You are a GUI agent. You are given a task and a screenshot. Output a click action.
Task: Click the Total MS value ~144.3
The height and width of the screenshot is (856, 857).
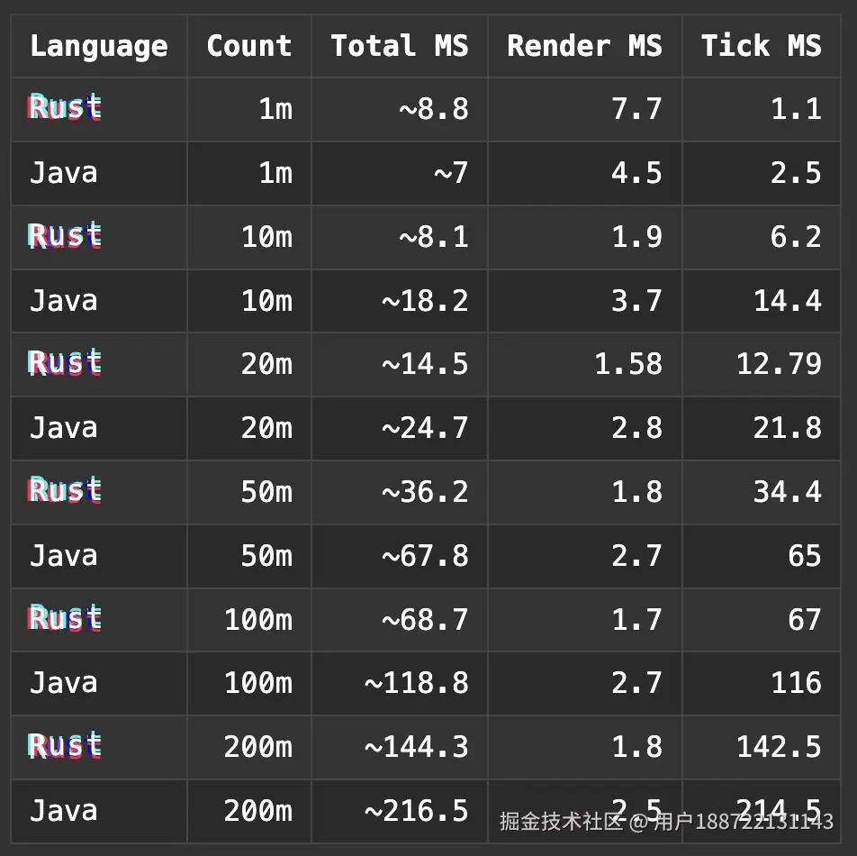tap(417, 747)
